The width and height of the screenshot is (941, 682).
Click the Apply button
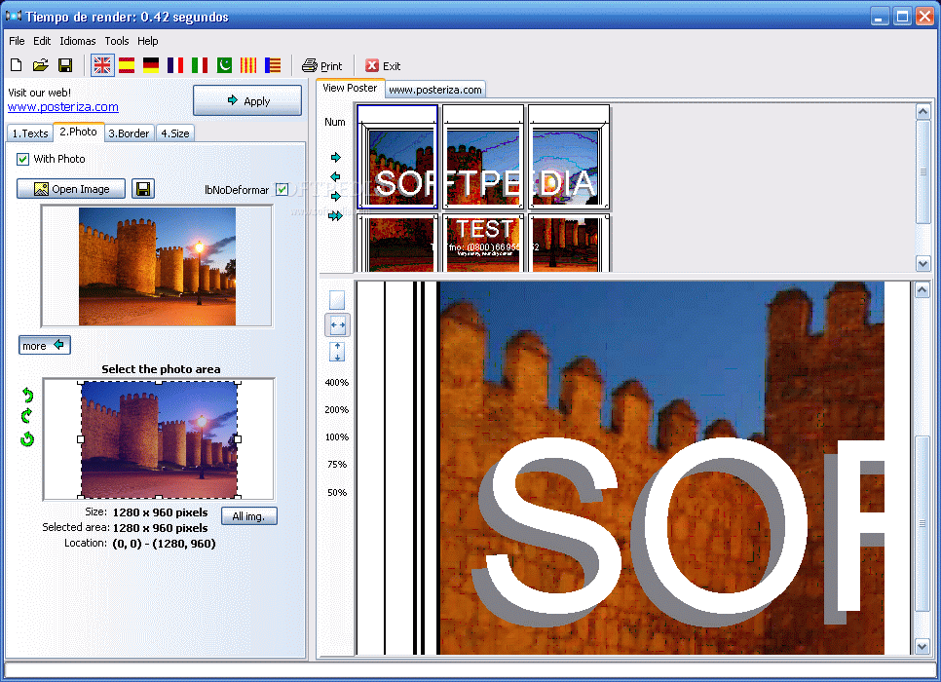tap(247, 100)
